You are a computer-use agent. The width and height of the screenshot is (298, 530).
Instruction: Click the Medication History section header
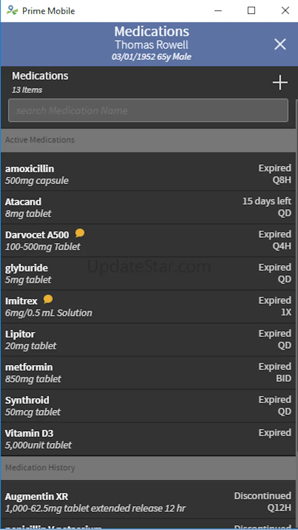point(148,468)
